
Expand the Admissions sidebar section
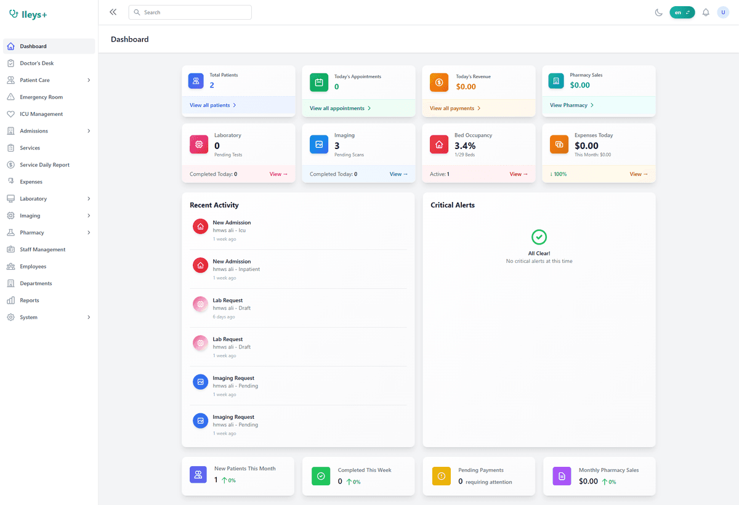[89, 131]
